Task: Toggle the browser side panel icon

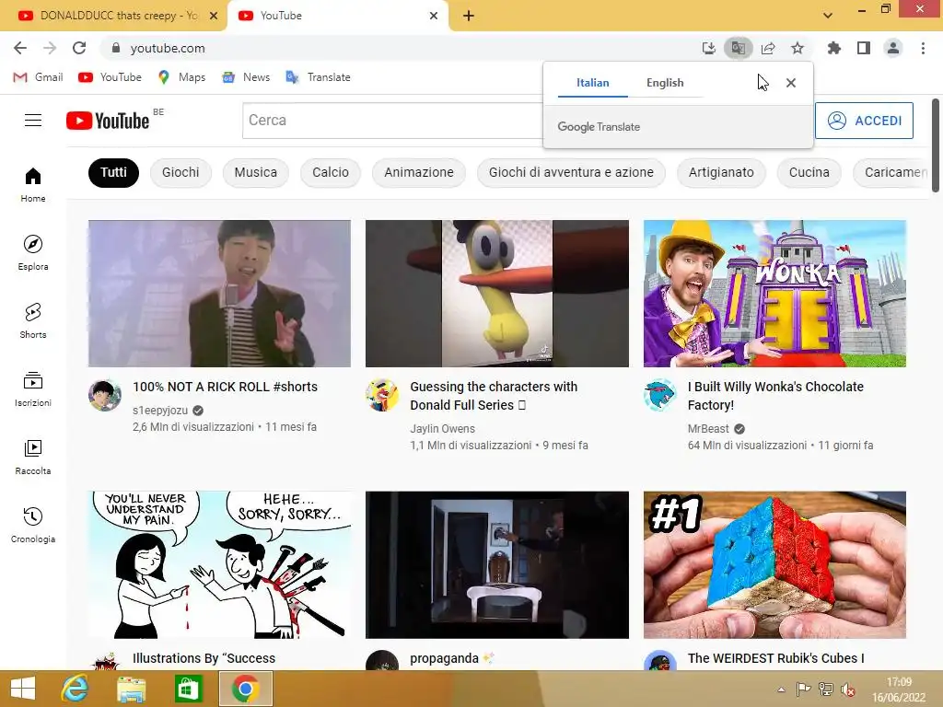Action: pyautogui.click(x=864, y=48)
